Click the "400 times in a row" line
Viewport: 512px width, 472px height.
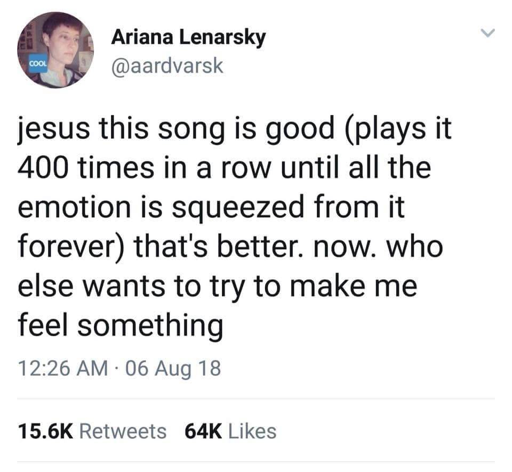tap(223, 169)
